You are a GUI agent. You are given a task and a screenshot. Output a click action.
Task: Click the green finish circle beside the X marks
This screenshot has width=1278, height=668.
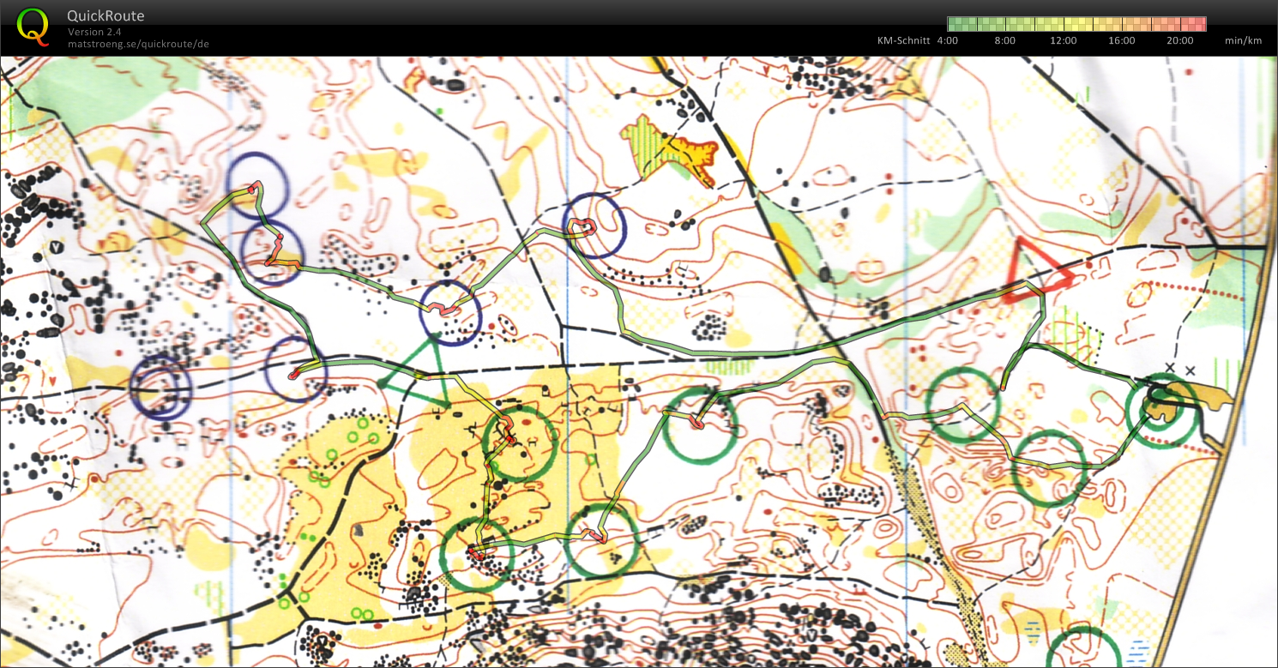click(x=1163, y=411)
